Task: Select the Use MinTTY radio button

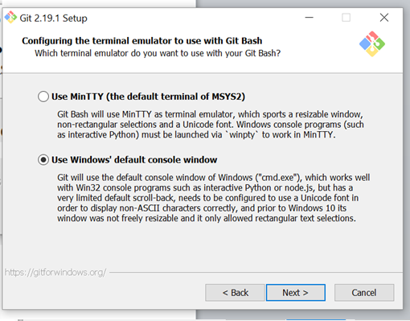Action: pos(43,97)
